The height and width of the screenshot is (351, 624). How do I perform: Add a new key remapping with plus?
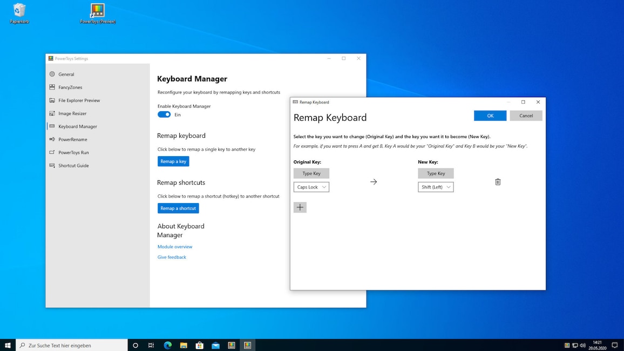coord(300,207)
